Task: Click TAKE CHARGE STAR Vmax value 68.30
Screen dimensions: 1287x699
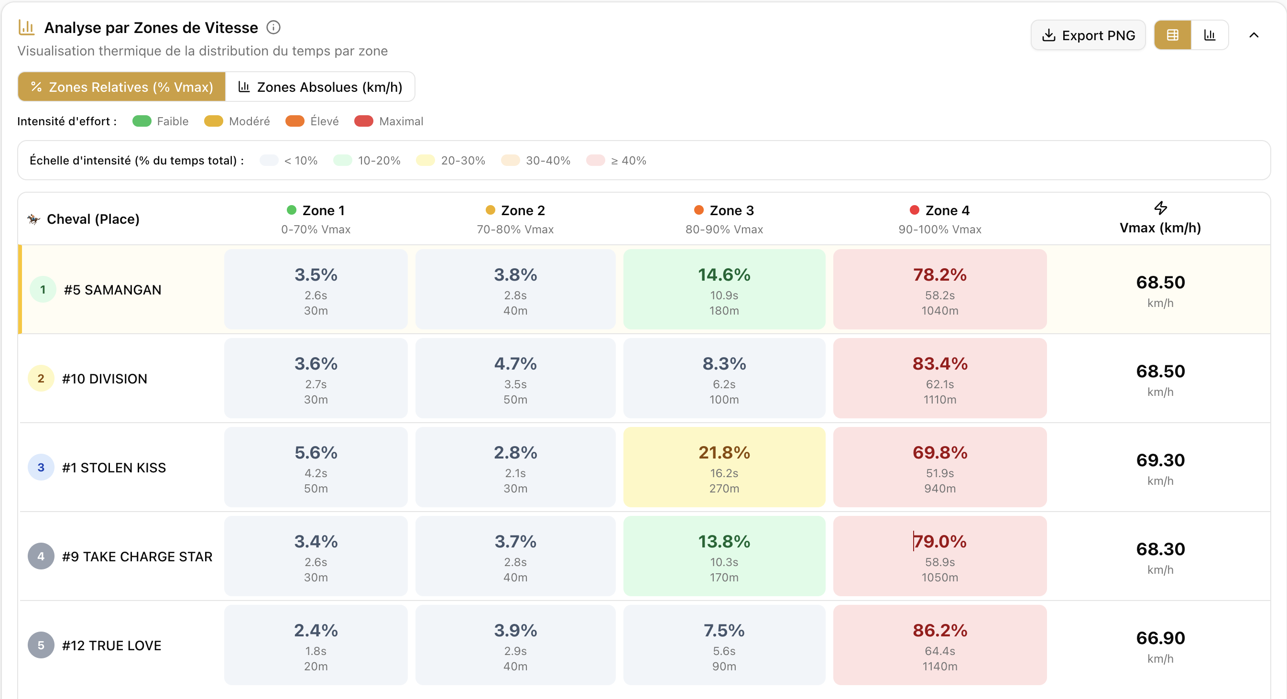Action: (x=1160, y=549)
